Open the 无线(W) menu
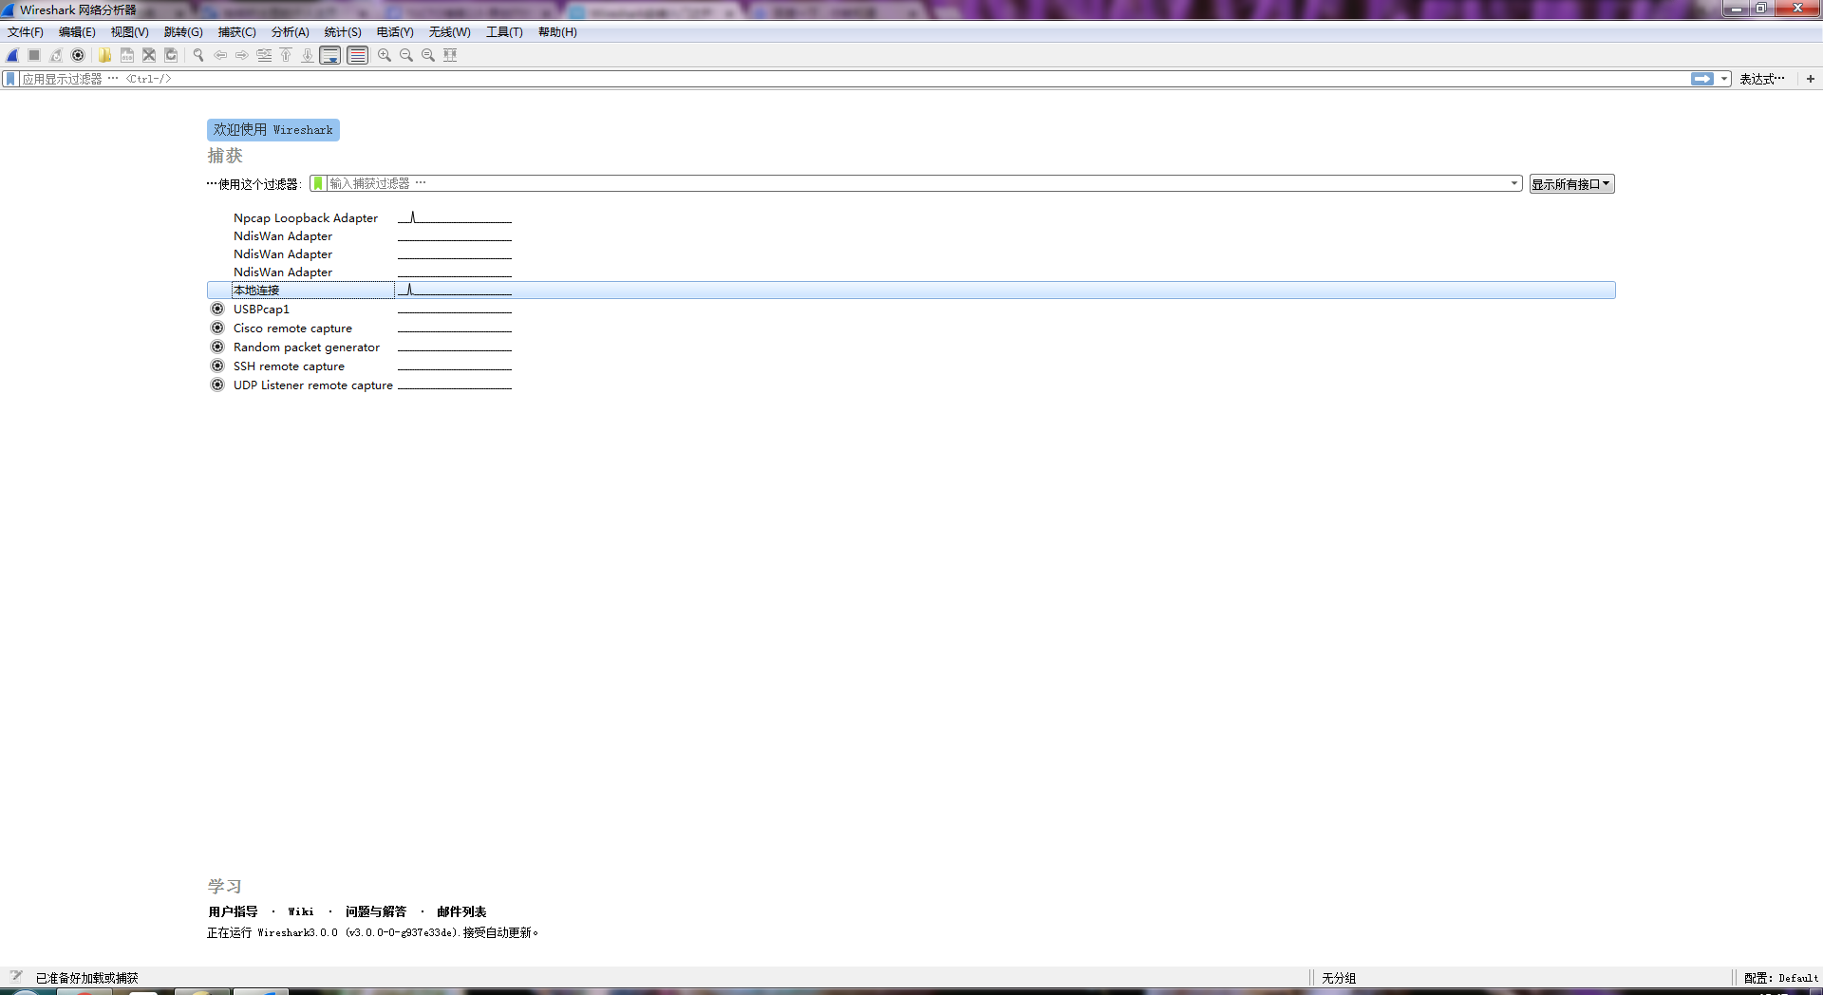Screen dimensions: 1823x995 pos(449,32)
